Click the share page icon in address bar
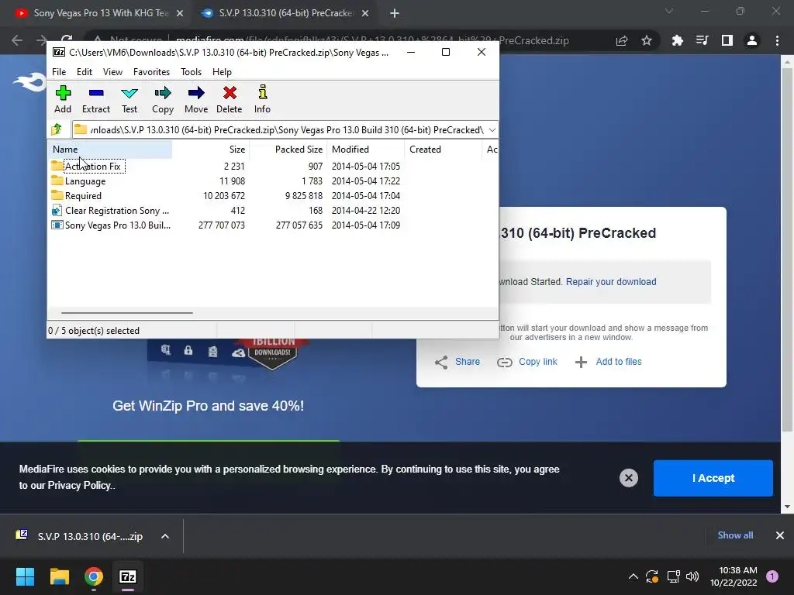This screenshot has height=595, width=794. [622, 40]
